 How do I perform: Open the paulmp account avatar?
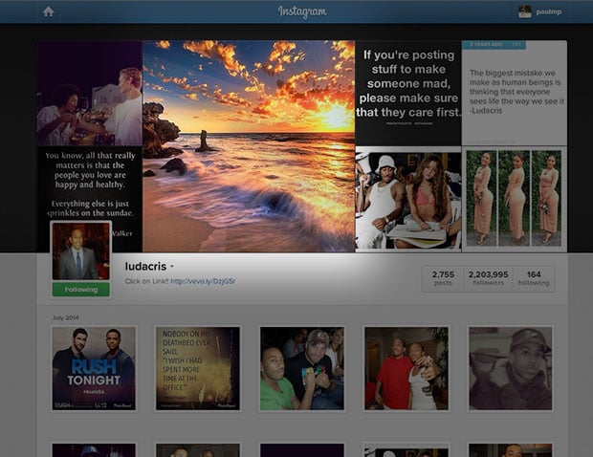[x=524, y=11]
